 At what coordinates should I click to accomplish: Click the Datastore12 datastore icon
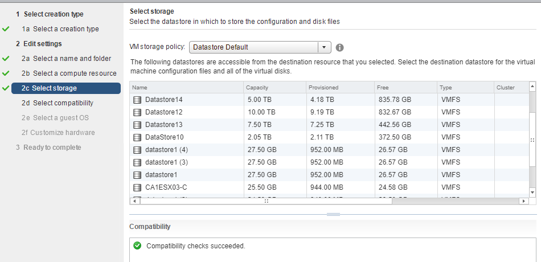point(137,113)
